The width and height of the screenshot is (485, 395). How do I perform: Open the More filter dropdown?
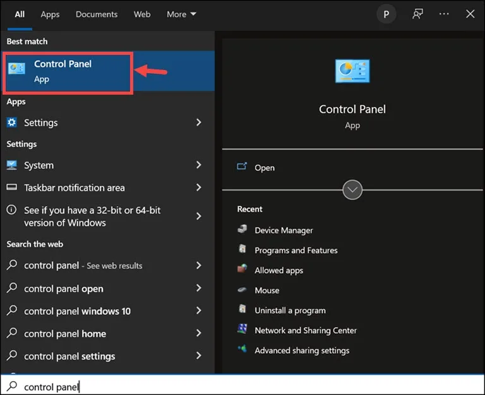[182, 15]
